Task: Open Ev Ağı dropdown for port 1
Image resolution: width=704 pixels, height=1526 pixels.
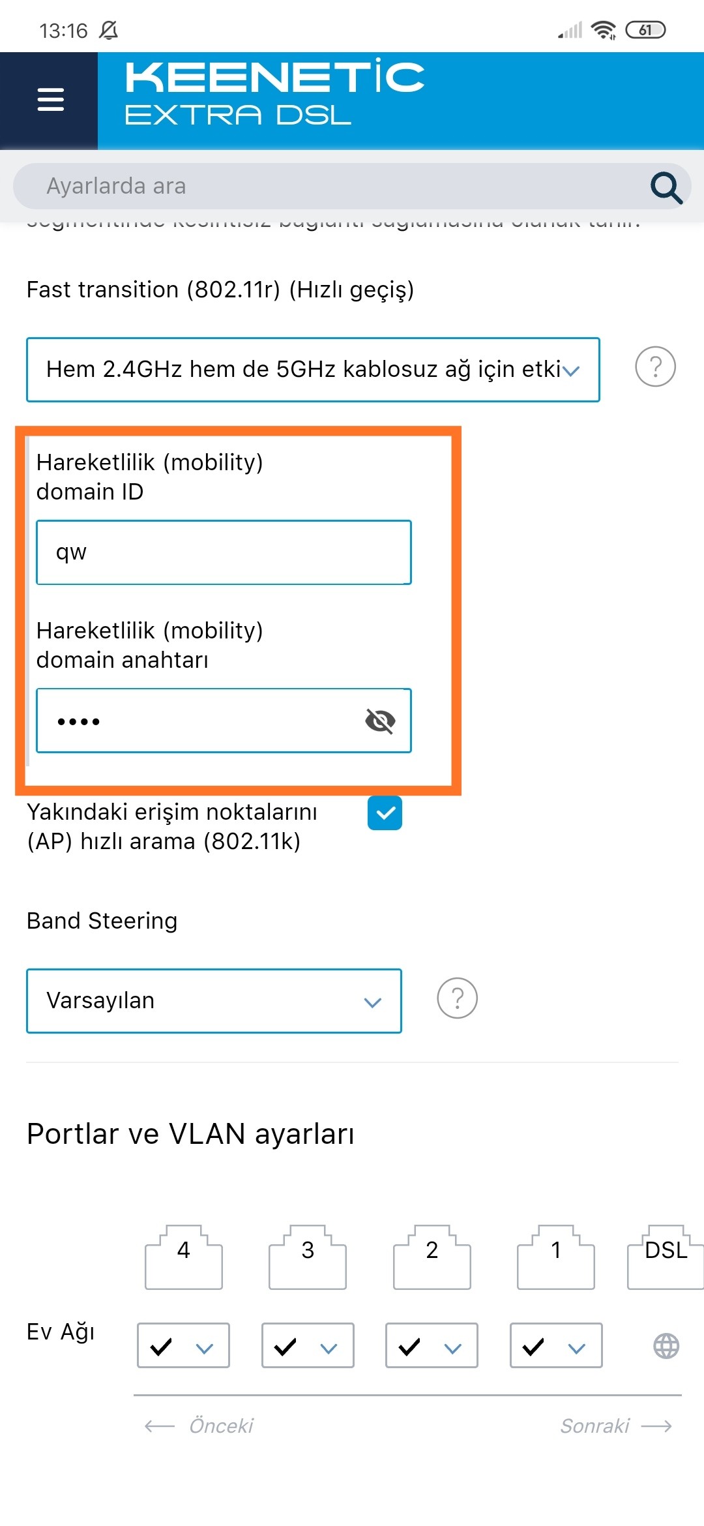Action: tap(556, 1345)
